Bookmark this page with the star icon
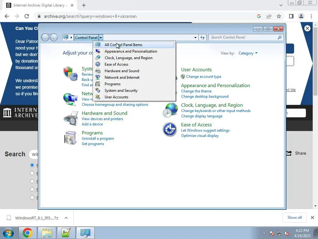The height and width of the screenshot is (239, 318). (x=279, y=16)
